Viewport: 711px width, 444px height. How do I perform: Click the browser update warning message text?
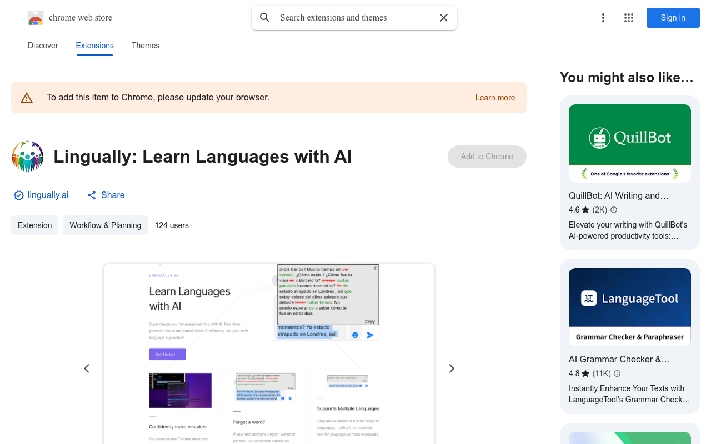coord(158,98)
